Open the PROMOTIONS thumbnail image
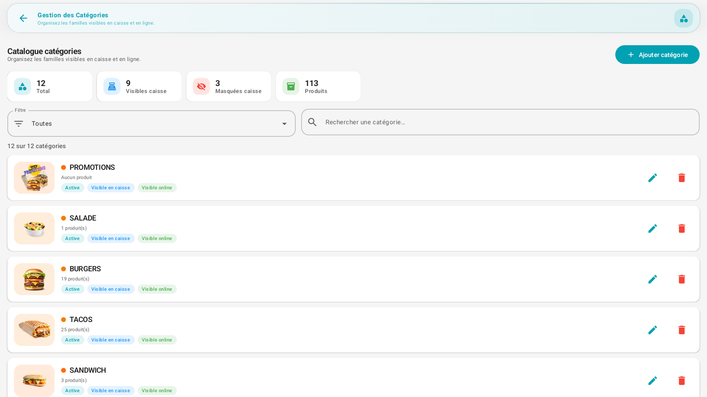 pos(34,178)
